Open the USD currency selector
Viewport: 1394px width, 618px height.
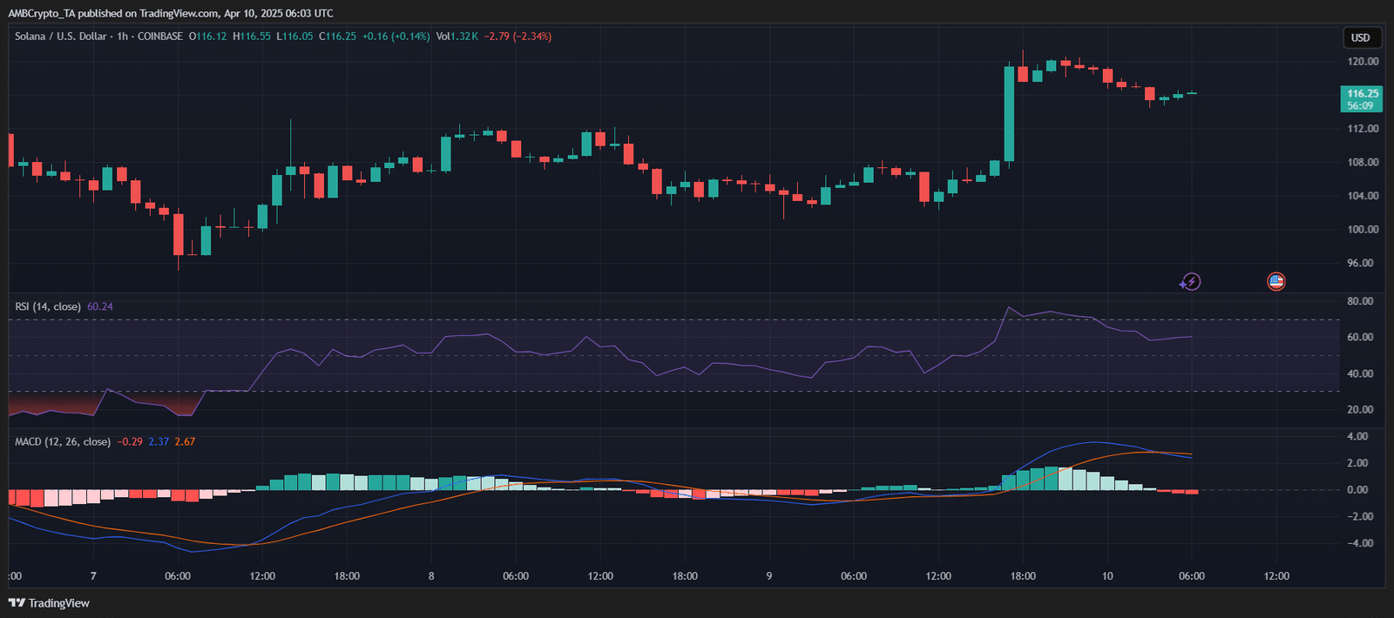pyautogui.click(x=1360, y=37)
